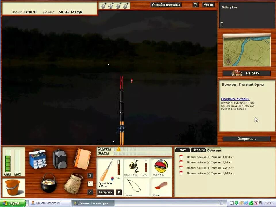Click the house icon on На базу button
Viewport: 276px width, 207px height.
(237, 73)
